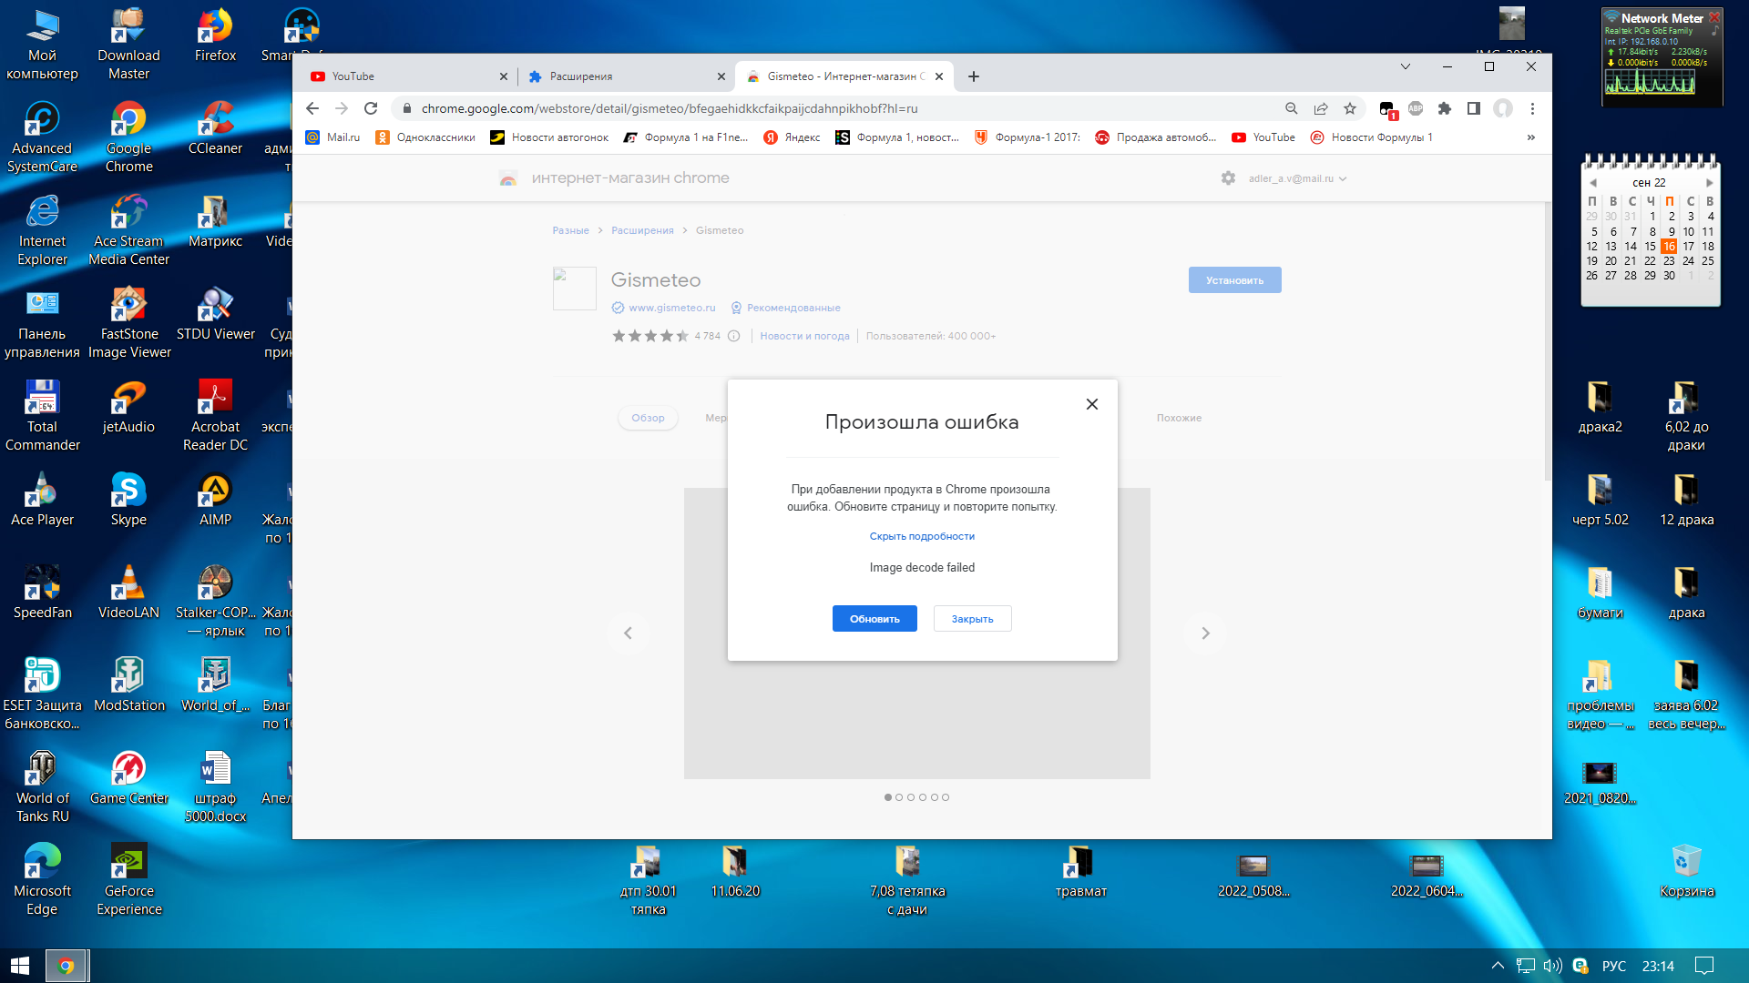Open the Extensions puzzle icon
Viewport: 1749px width, 983px height.
point(1445,108)
